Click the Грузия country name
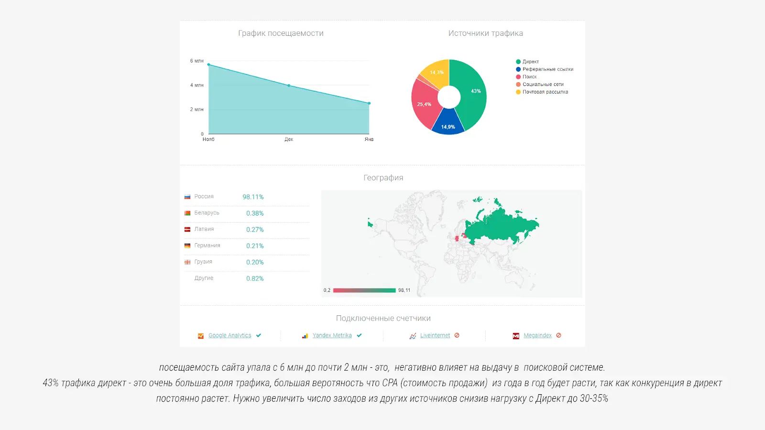This screenshot has width=765, height=430. coord(203,262)
